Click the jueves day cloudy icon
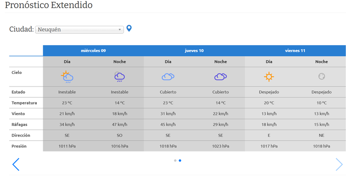 [168, 77]
